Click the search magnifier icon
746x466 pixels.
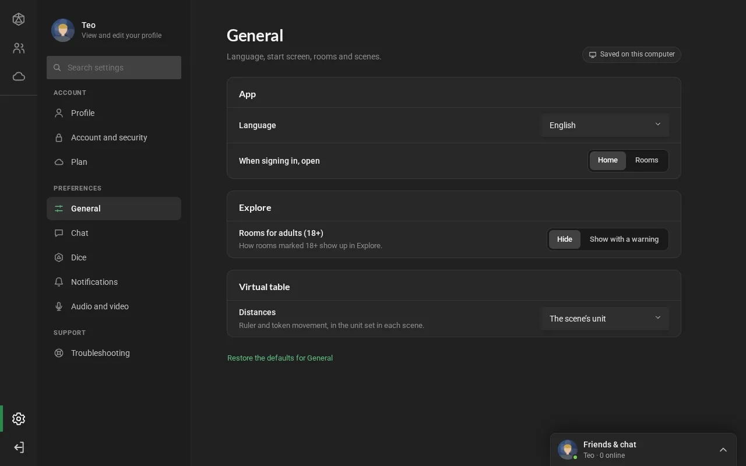coord(57,68)
